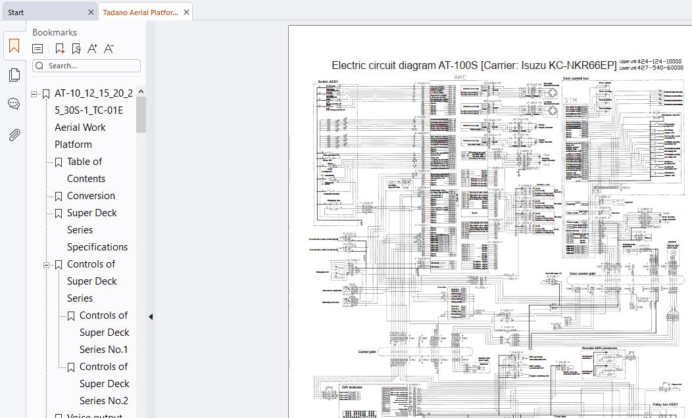Close the Start tab

91,12
